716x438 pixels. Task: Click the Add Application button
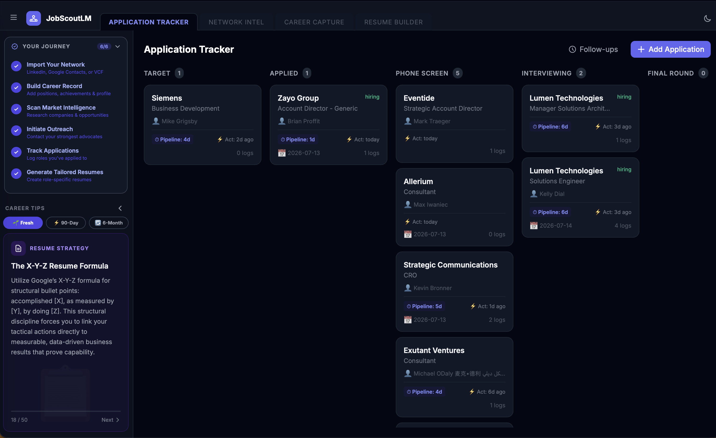click(x=671, y=49)
